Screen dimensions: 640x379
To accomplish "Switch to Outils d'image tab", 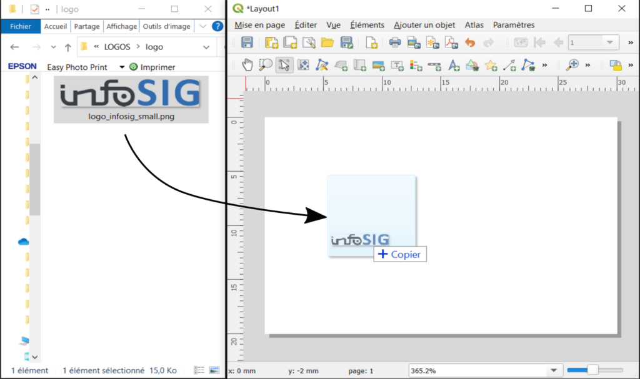I will coord(166,26).
